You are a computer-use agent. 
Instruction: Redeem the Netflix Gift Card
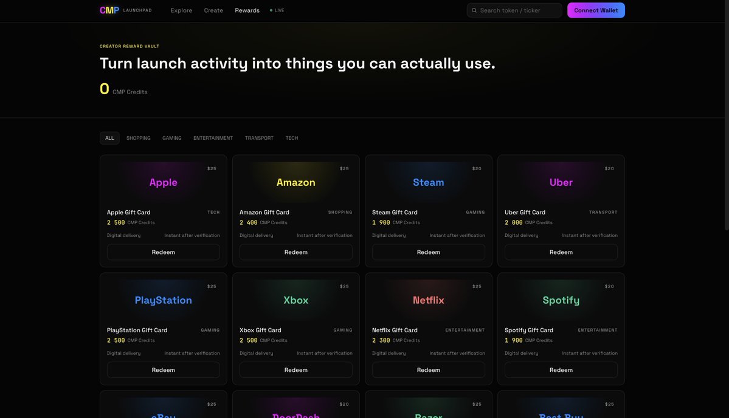tap(428, 370)
